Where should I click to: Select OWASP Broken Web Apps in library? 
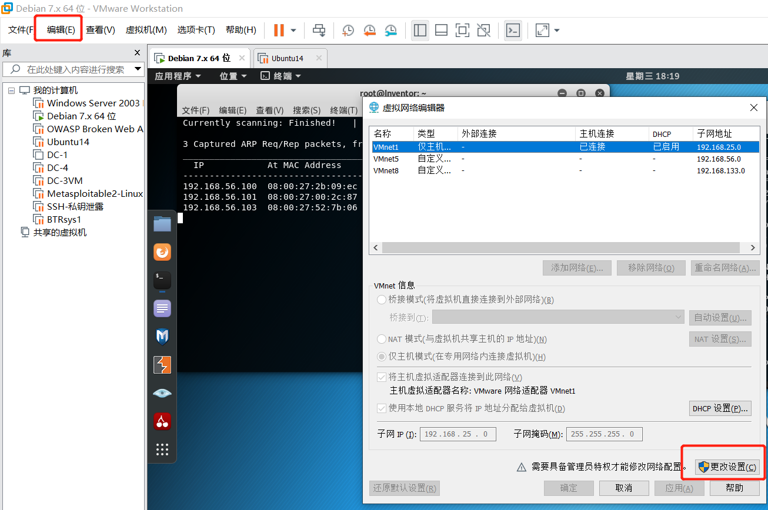click(88, 129)
